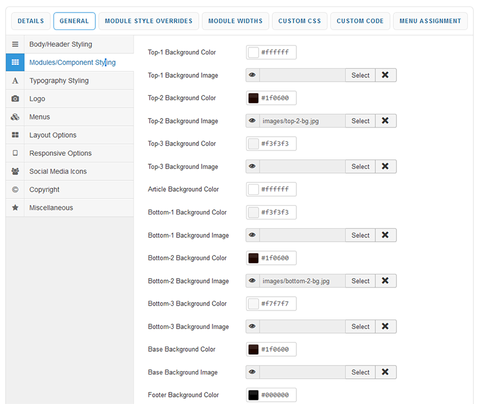The image size is (479, 404).
Task: Open Responsive Options in the sidebar
Action: click(60, 153)
